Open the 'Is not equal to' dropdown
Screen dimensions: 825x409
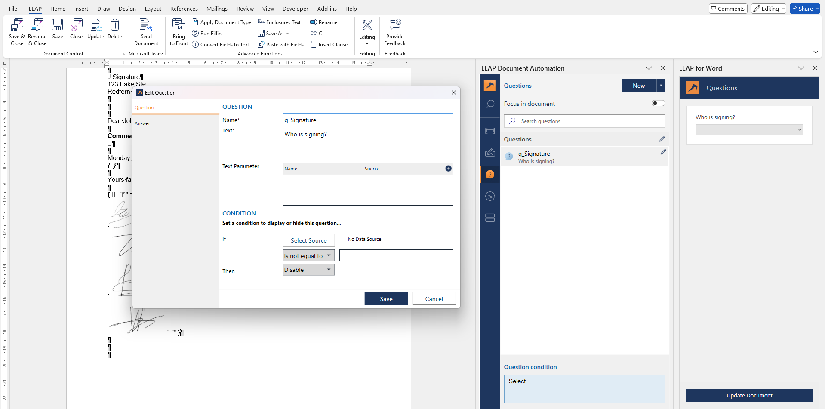pos(308,256)
